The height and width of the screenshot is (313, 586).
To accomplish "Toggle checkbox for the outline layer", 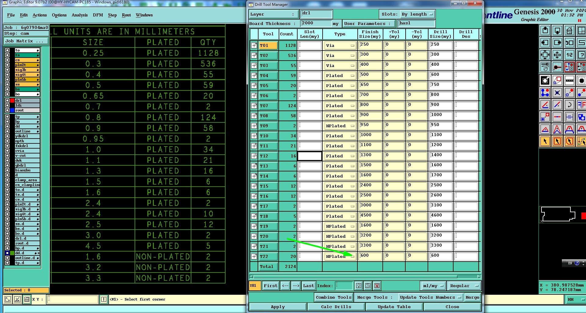I will tap(7, 131).
